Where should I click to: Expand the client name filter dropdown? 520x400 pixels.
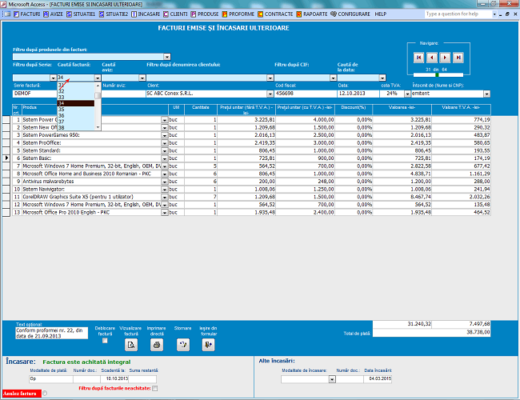(x=270, y=78)
